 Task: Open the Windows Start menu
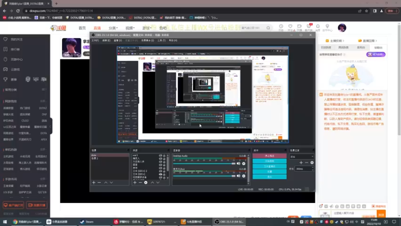click(5, 221)
